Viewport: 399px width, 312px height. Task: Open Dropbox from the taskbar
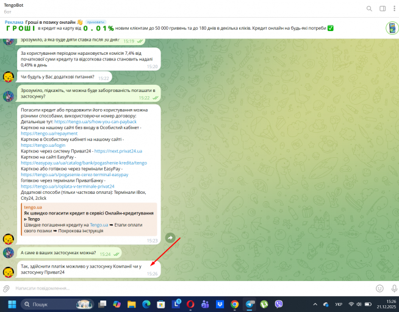pos(220,304)
